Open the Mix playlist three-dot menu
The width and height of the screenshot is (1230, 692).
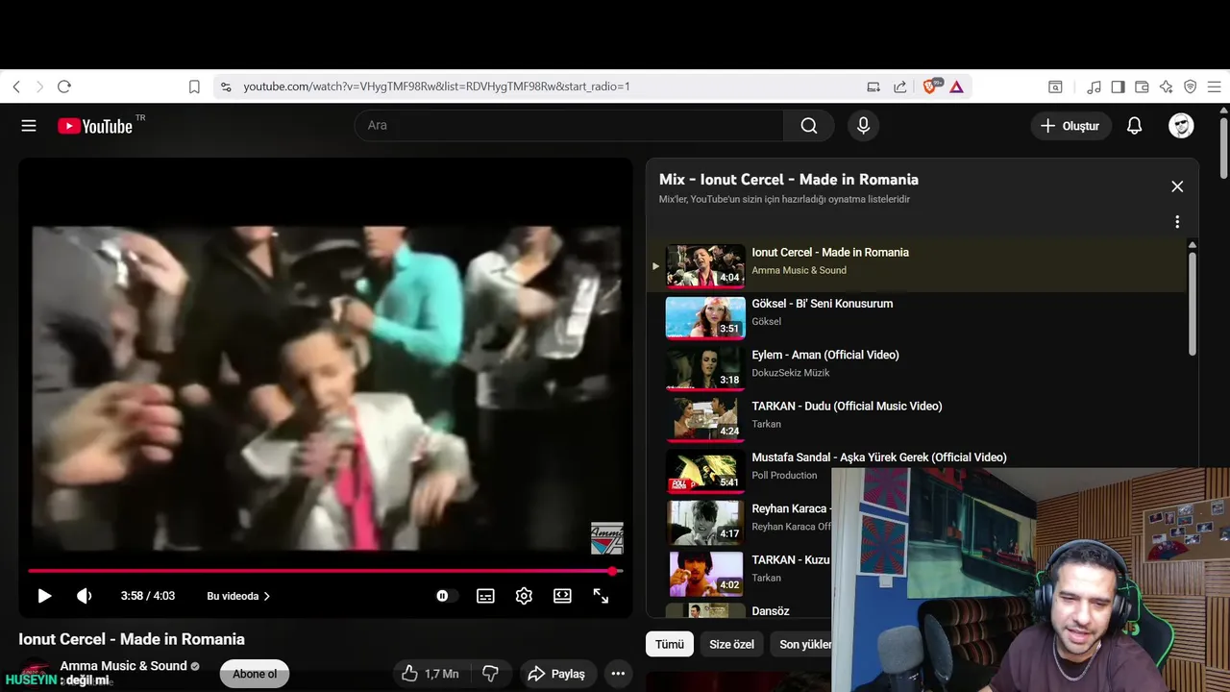coord(1177,222)
